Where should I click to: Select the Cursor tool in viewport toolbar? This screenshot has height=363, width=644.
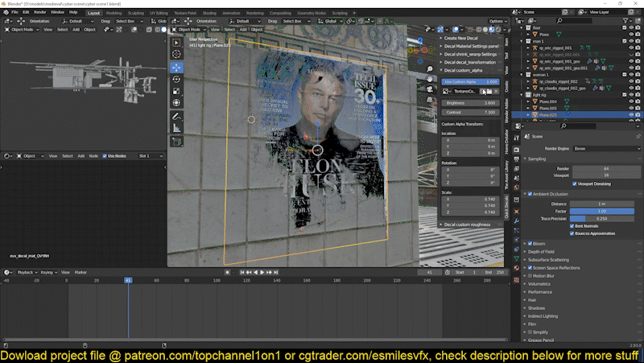(x=176, y=54)
